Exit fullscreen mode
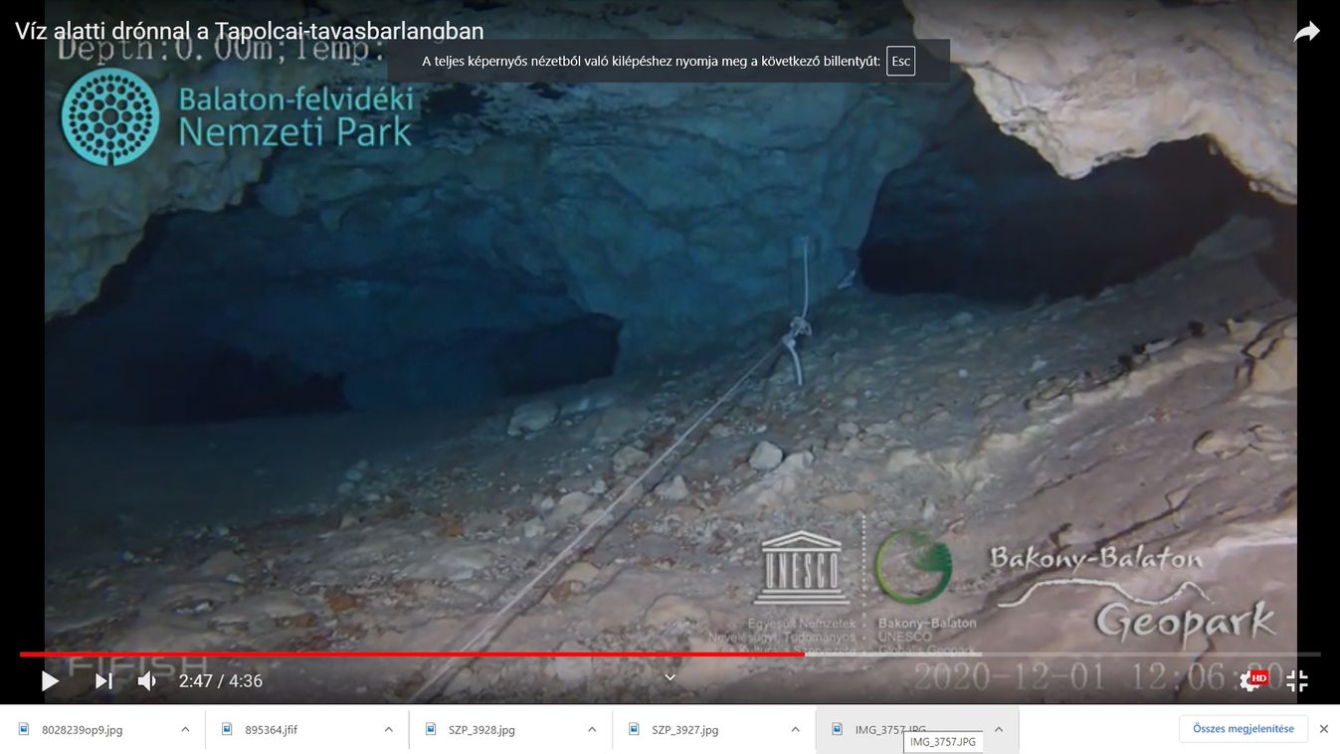Image resolution: width=1340 pixels, height=754 pixels. [x=1297, y=681]
